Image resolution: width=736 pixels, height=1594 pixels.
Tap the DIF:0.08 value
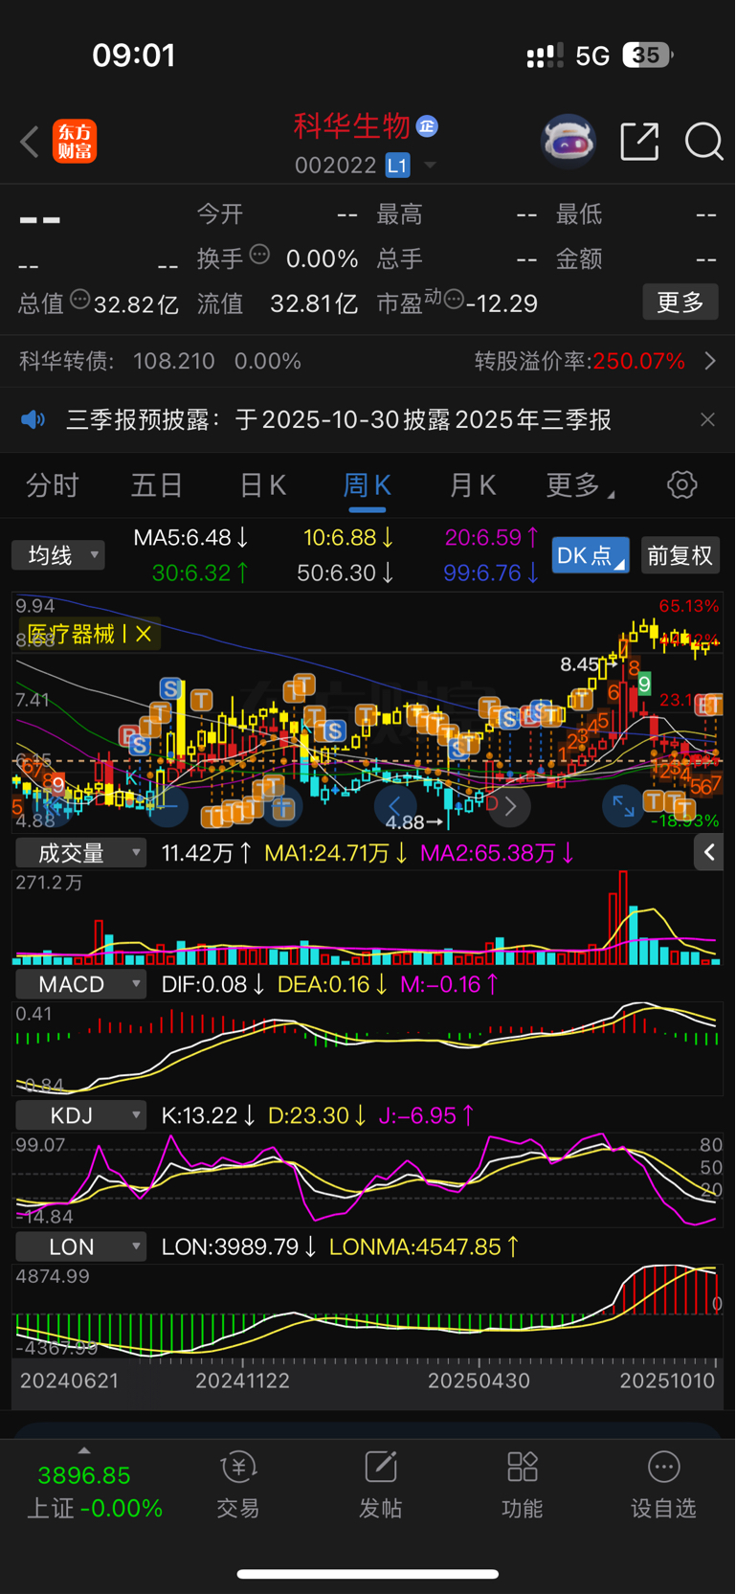tap(213, 983)
